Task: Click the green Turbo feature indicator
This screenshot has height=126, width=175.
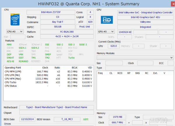Action: (x=71, y=58)
